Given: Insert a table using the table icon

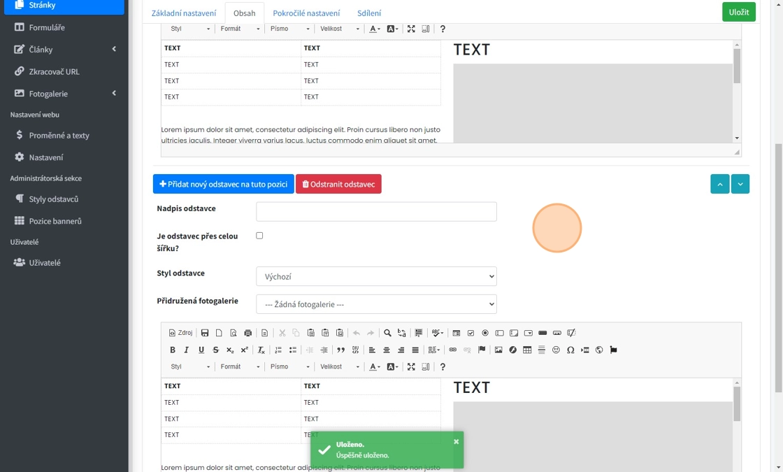Looking at the screenshot, I should coord(527,350).
